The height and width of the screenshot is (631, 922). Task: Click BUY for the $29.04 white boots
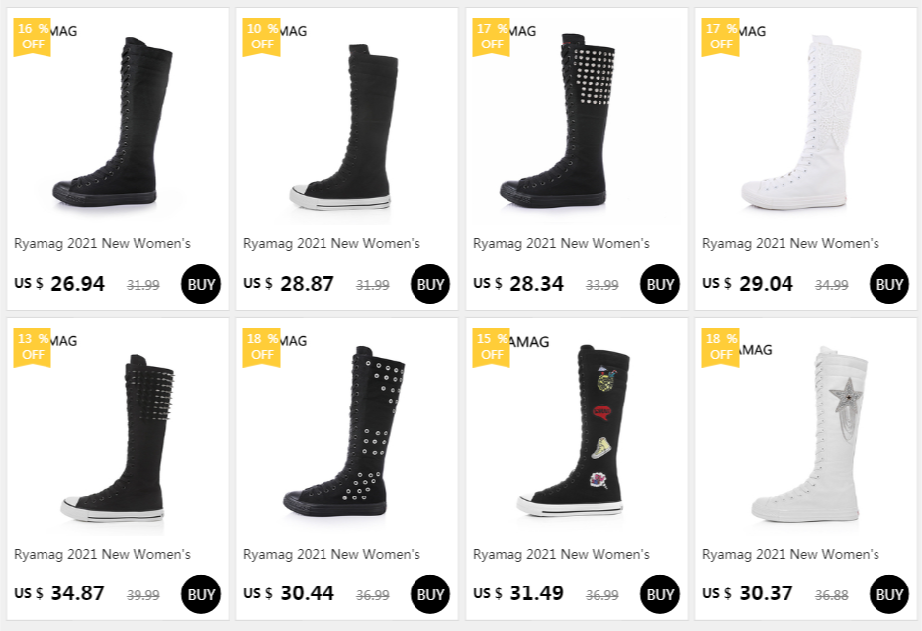tap(889, 285)
